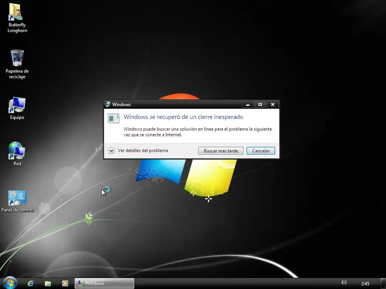This screenshot has height=289, width=386.
Task: Open the Panel de control shortcut
Action: point(17,201)
